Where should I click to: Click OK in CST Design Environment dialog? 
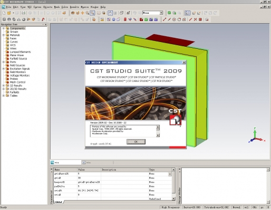click(x=136, y=142)
